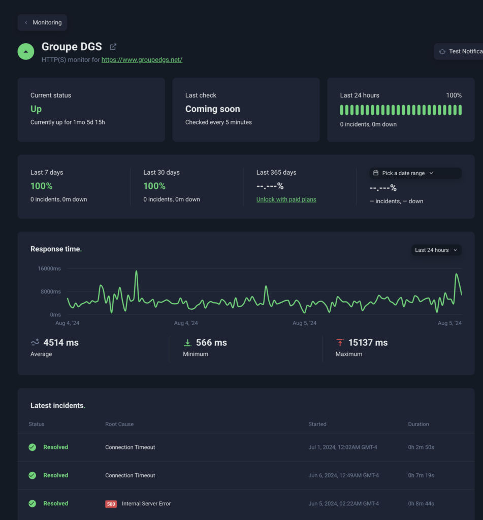Expand the Pick a date range dropdown
This screenshot has height=520, width=483.
coord(415,173)
